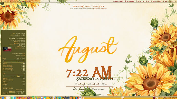Click the RAM usage graph in Conky
177x99 pixels.
[14, 61]
